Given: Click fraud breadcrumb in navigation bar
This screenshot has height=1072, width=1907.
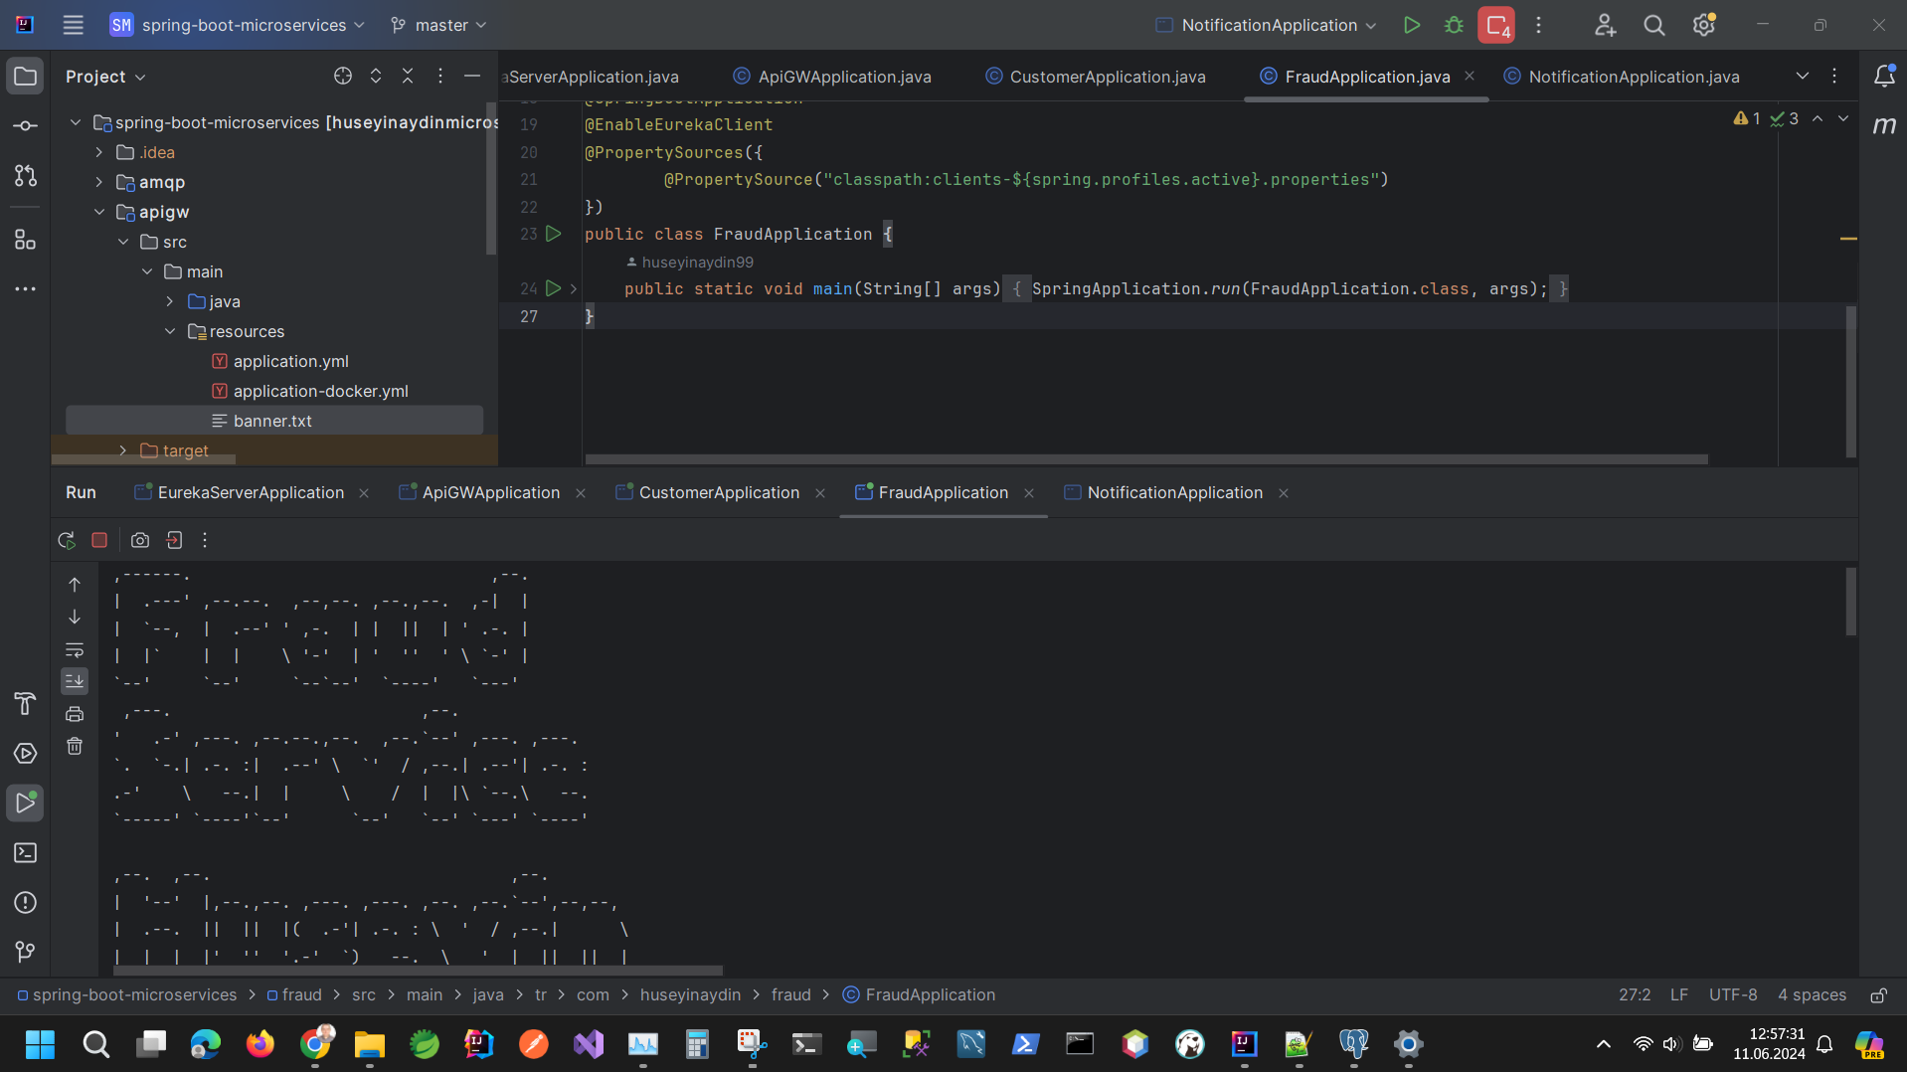Looking at the screenshot, I should 295,995.
